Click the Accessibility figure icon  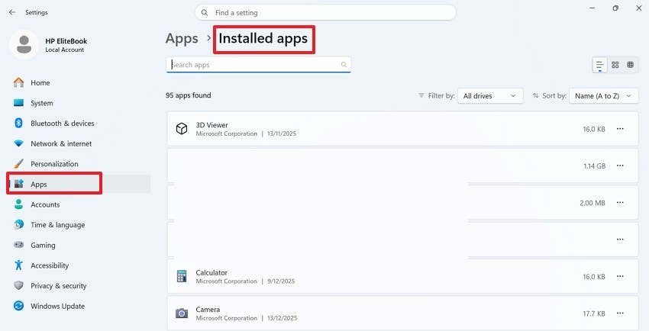pyautogui.click(x=18, y=265)
